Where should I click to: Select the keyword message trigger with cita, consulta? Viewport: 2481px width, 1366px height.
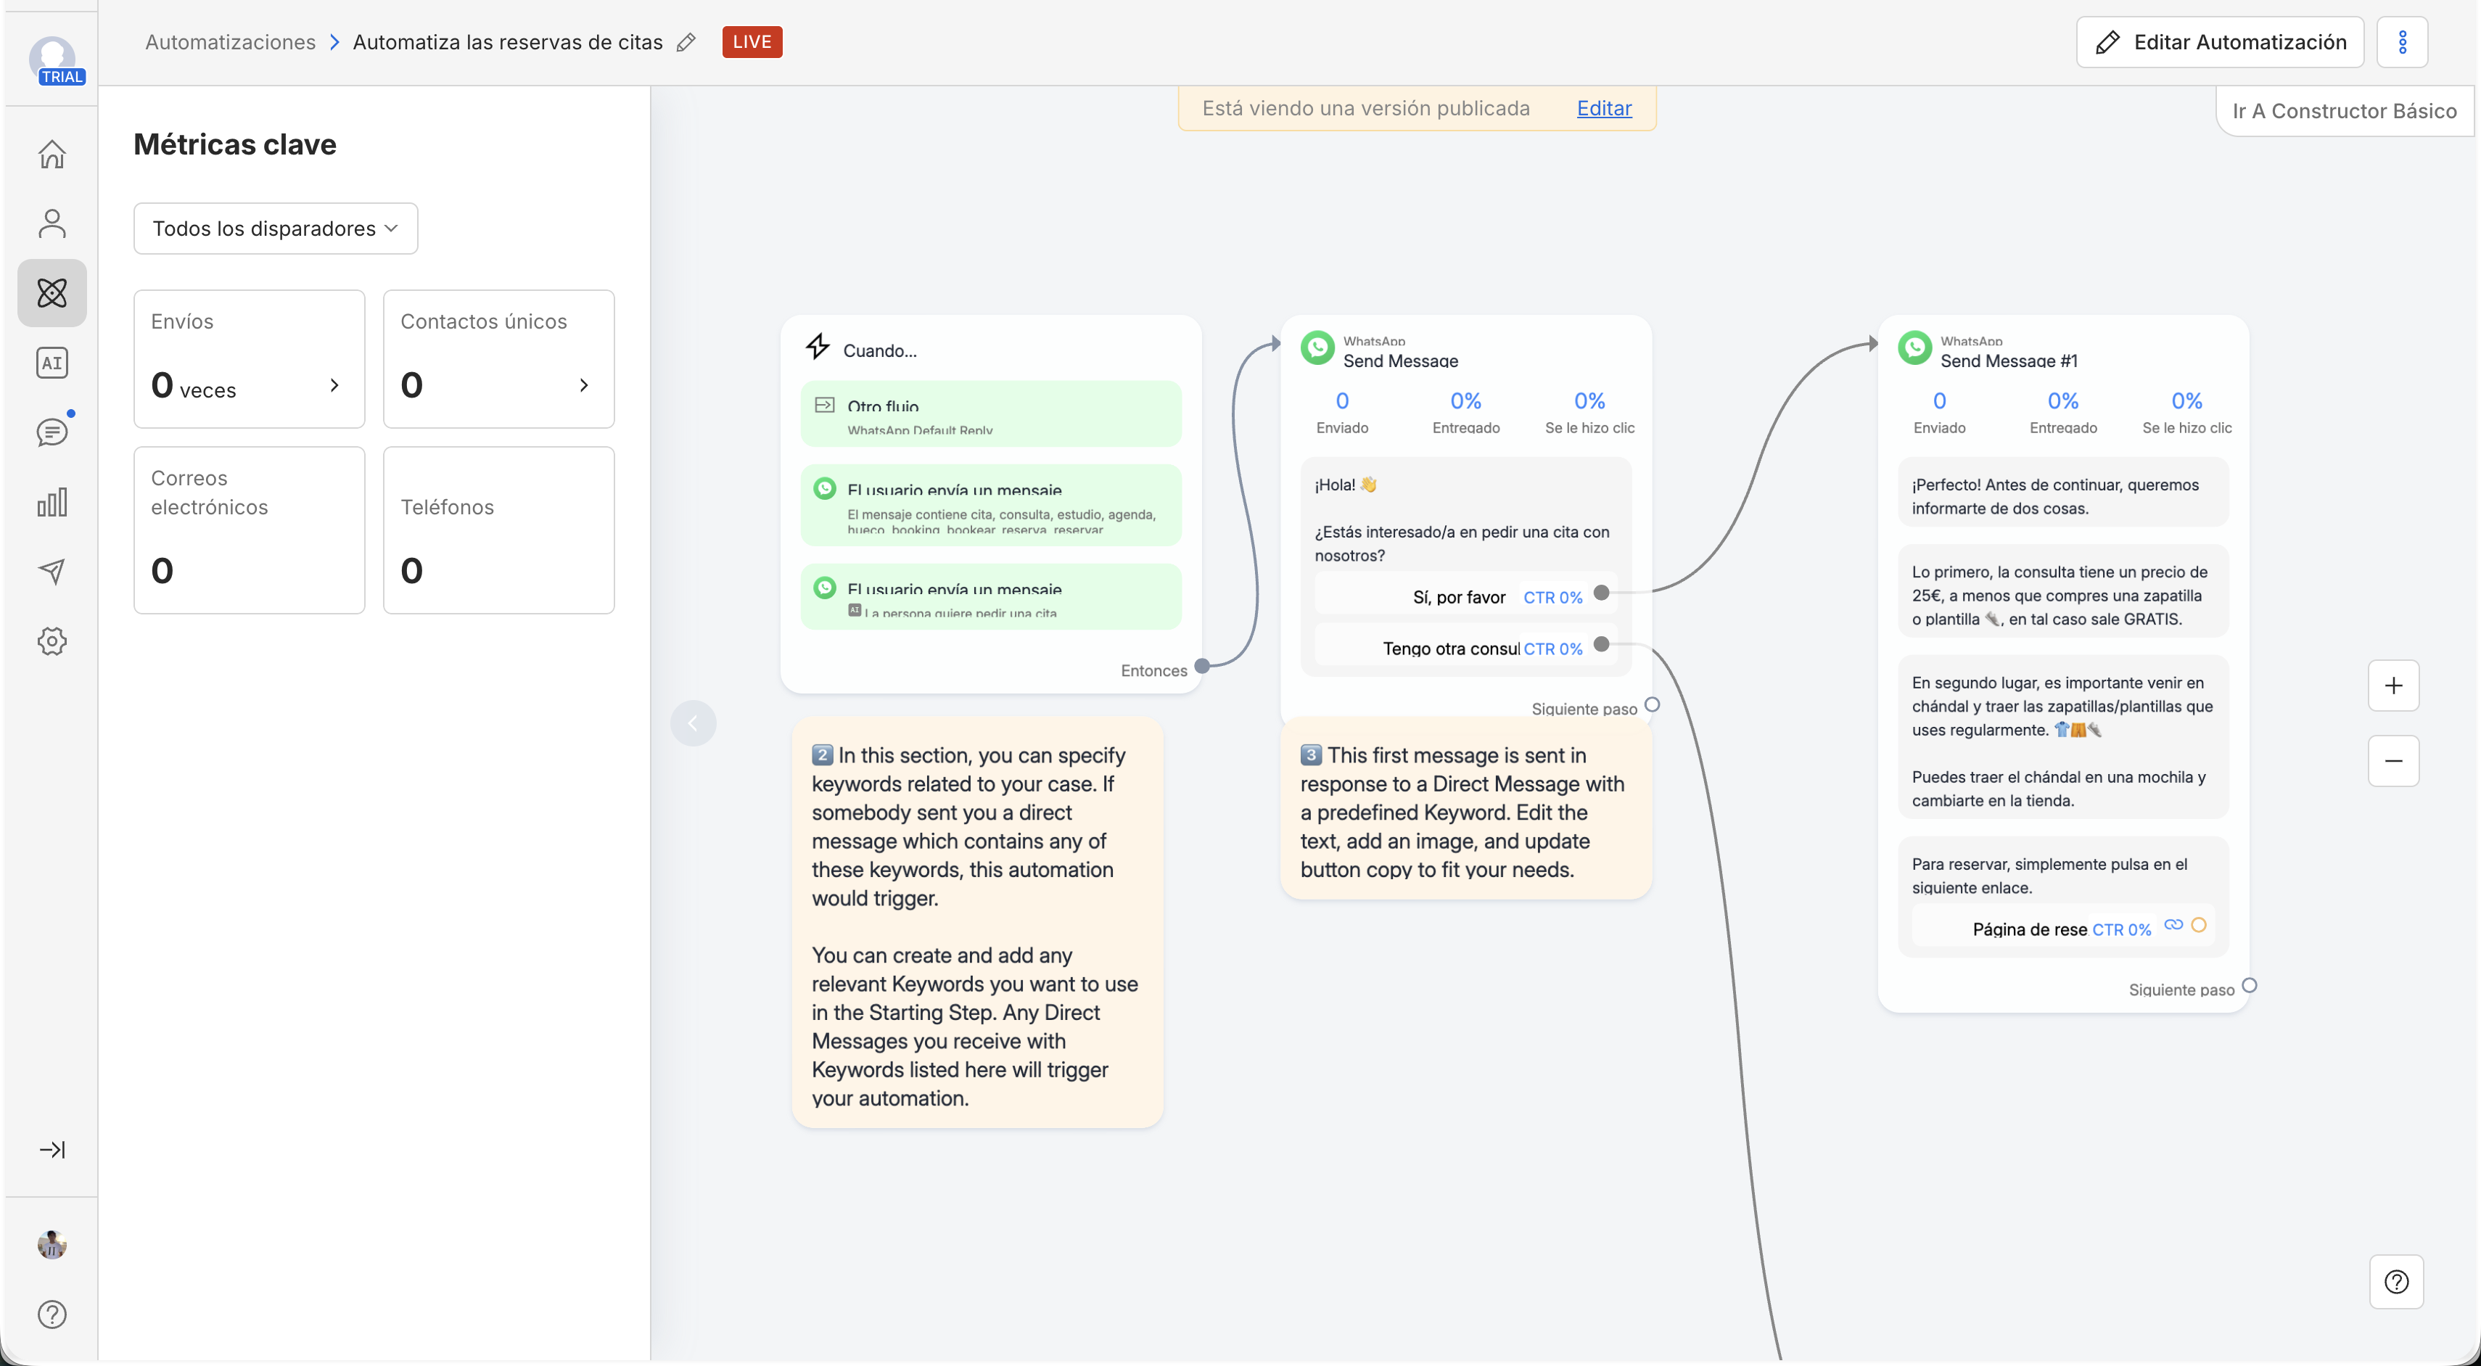click(x=991, y=506)
